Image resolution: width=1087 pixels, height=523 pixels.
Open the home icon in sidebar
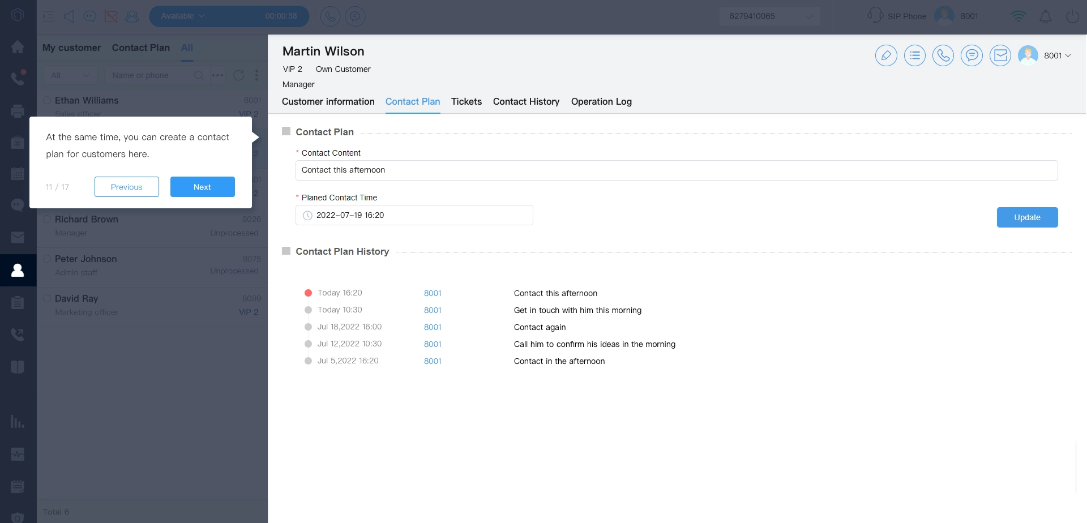click(x=18, y=47)
